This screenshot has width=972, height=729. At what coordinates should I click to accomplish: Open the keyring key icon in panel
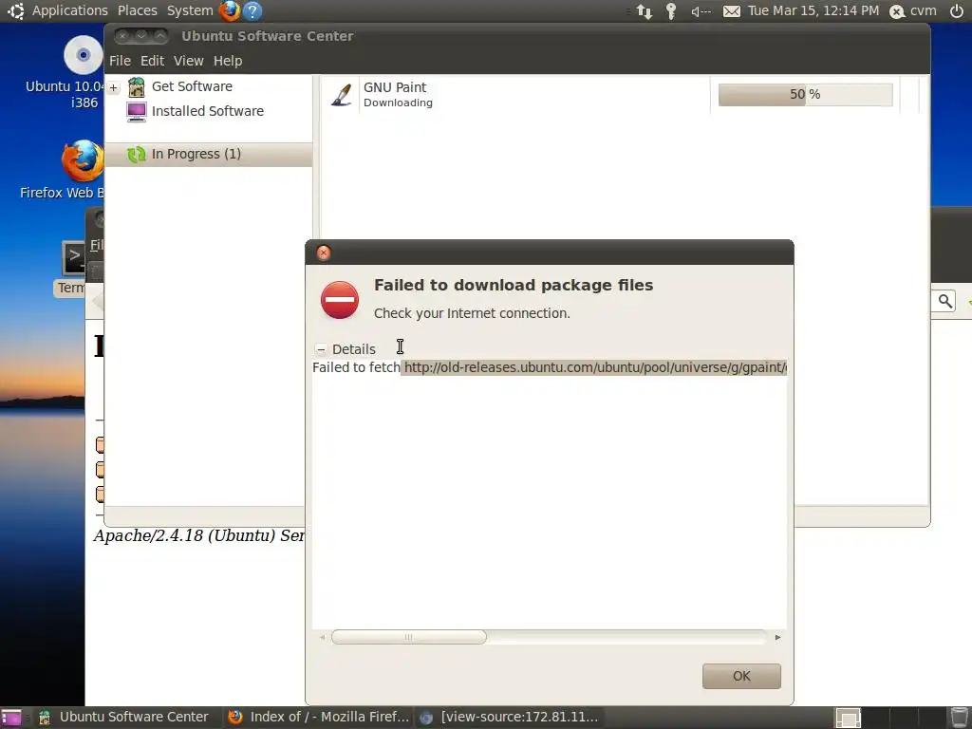click(671, 11)
